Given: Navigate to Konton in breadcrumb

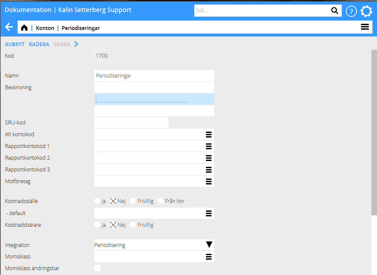Looking at the screenshot, I should [x=45, y=28].
